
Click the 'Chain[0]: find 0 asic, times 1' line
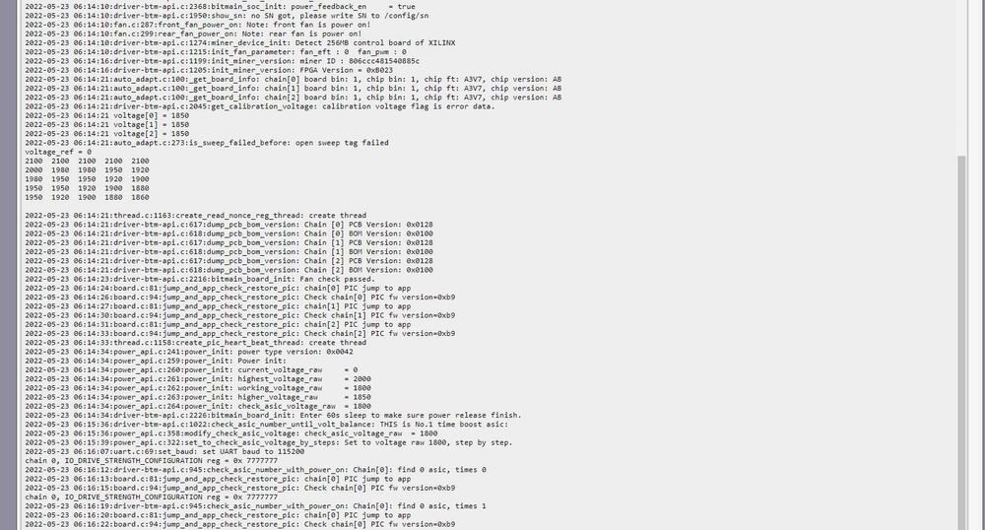256,505
